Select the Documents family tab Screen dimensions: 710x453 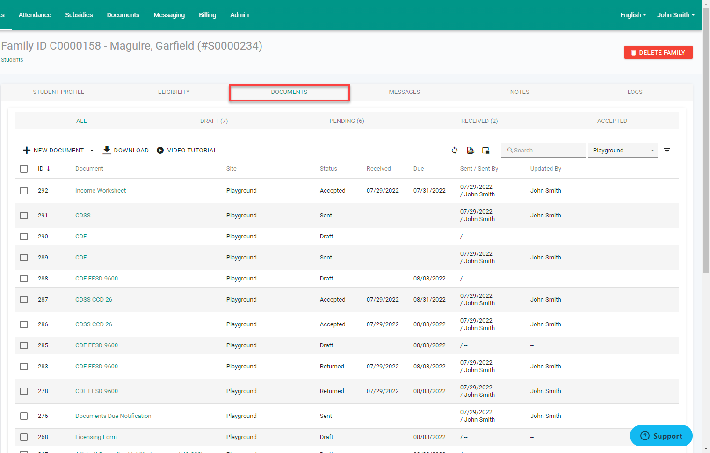(x=289, y=92)
